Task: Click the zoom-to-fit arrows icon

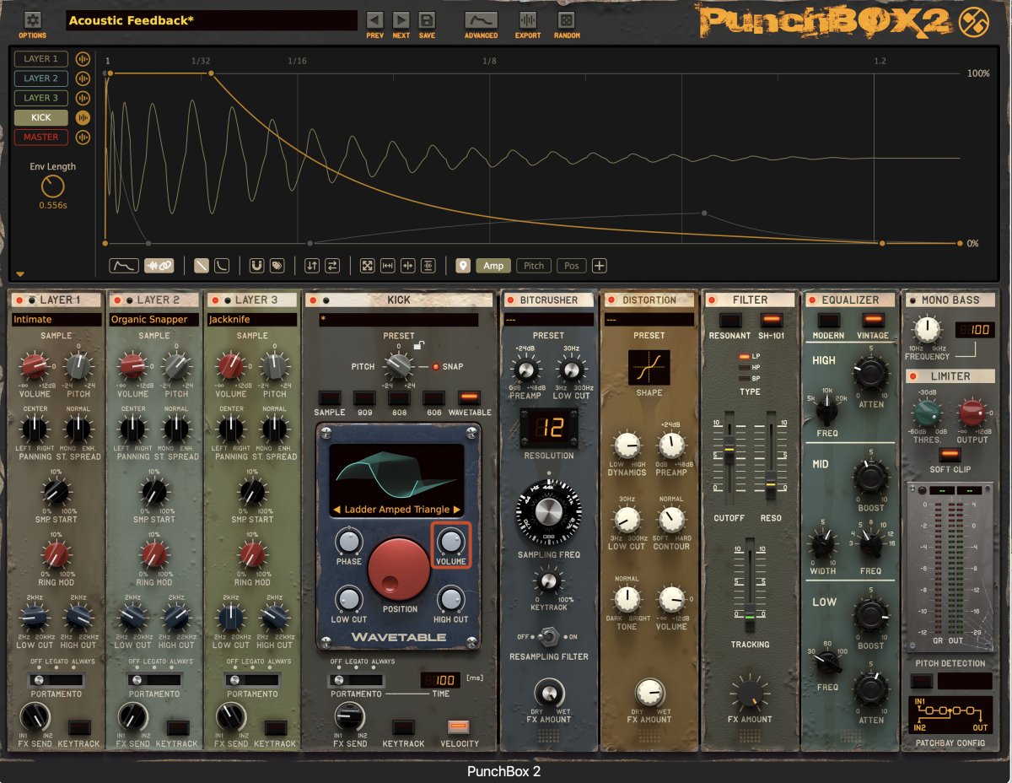Action: tap(368, 266)
